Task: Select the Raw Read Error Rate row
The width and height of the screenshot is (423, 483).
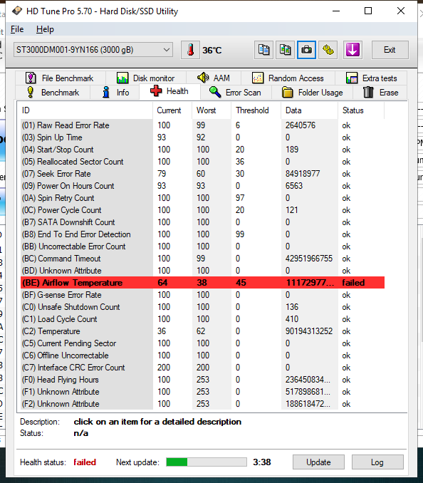Action: [x=202, y=125]
